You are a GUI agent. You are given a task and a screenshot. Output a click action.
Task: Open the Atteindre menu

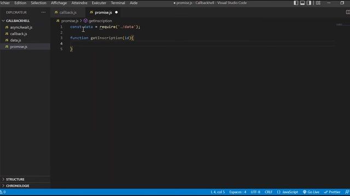coord(79,3)
